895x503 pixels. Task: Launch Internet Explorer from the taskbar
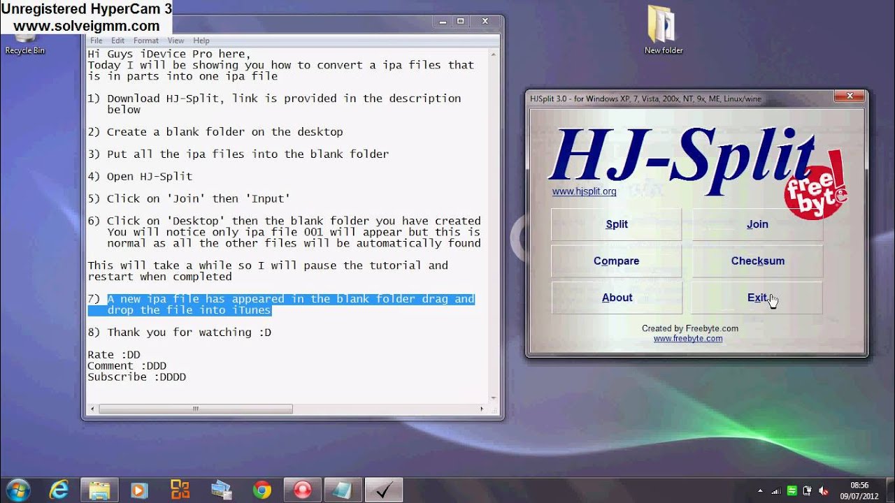pyautogui.click(x=59, y=490)
